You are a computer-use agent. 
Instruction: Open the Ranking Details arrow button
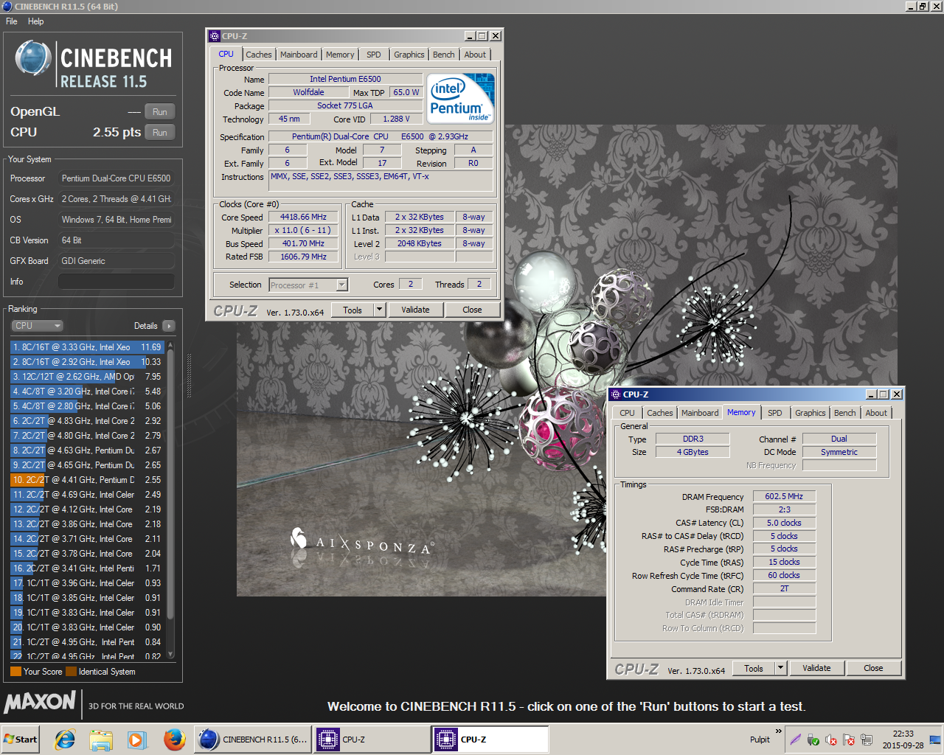pyautogui.click(x=169, y=326)
